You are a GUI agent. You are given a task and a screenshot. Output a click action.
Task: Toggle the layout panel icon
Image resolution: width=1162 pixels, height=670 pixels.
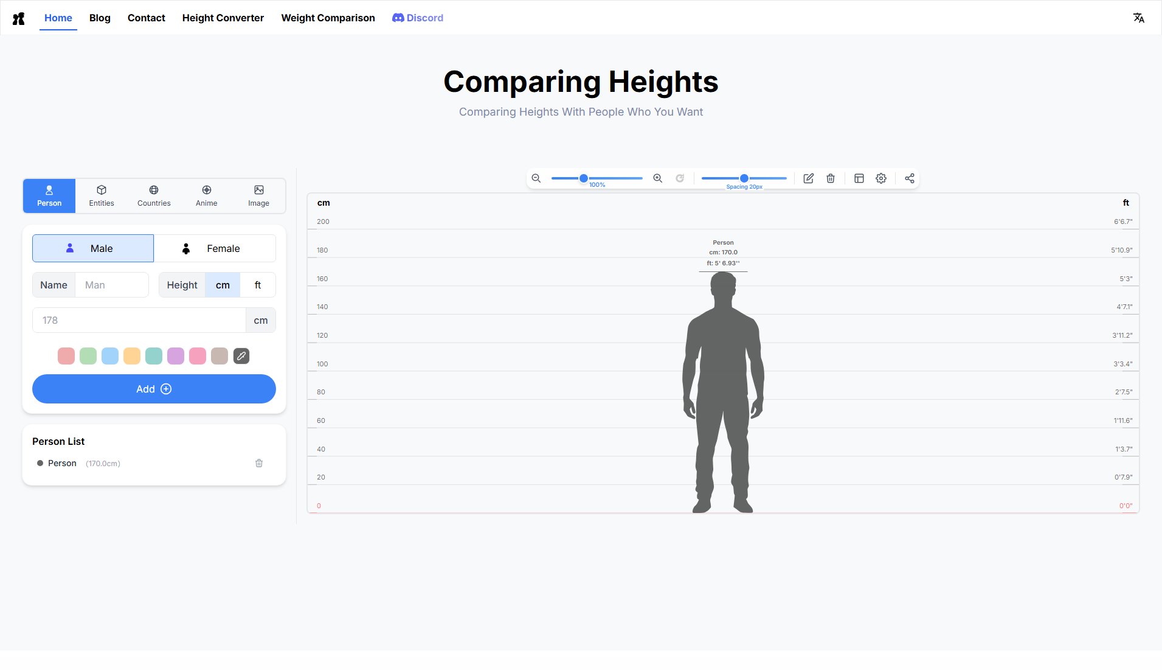coord(859,178)
